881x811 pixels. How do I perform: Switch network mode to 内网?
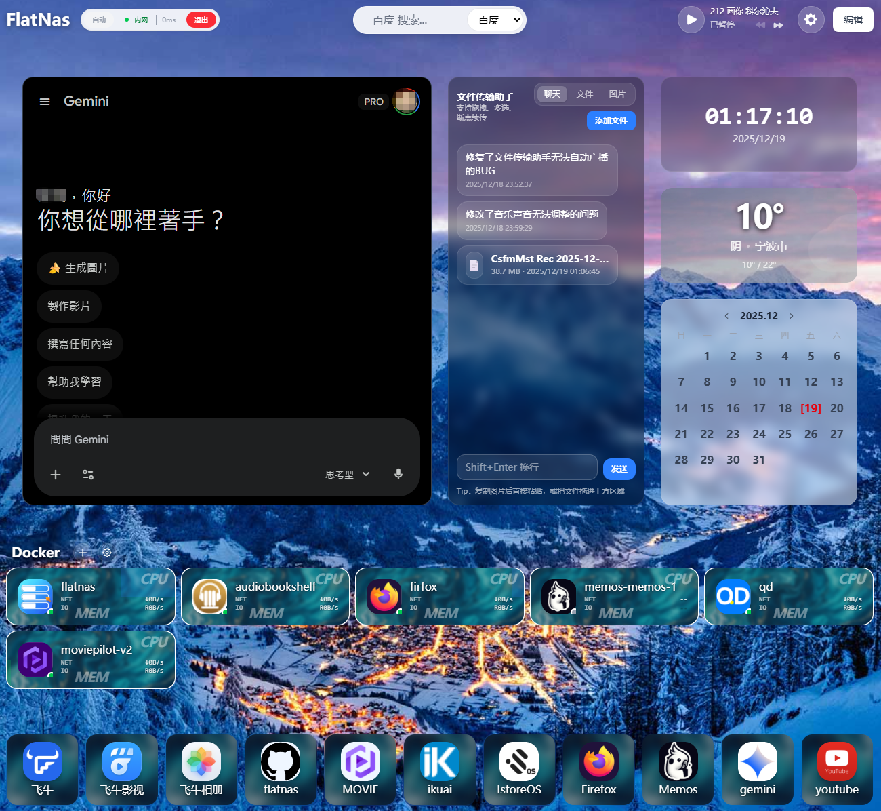pos(138,20)
